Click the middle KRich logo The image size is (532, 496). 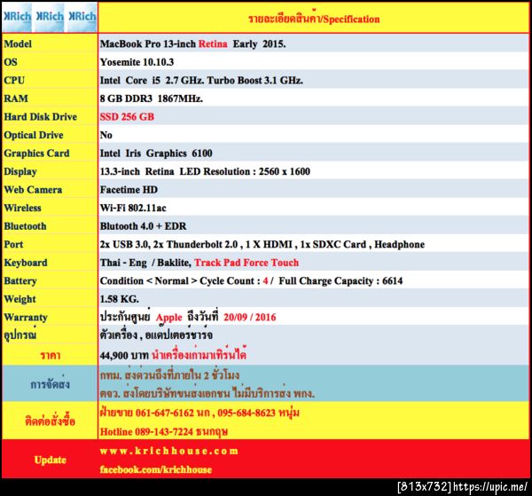click(50, 18)
